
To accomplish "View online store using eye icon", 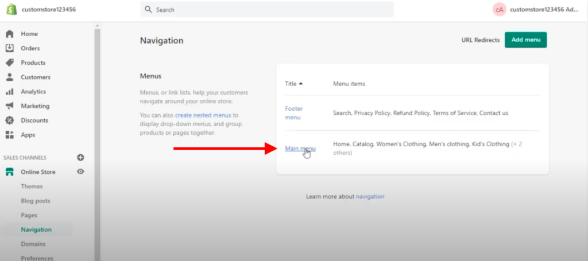I will click(x=80, y=172).
